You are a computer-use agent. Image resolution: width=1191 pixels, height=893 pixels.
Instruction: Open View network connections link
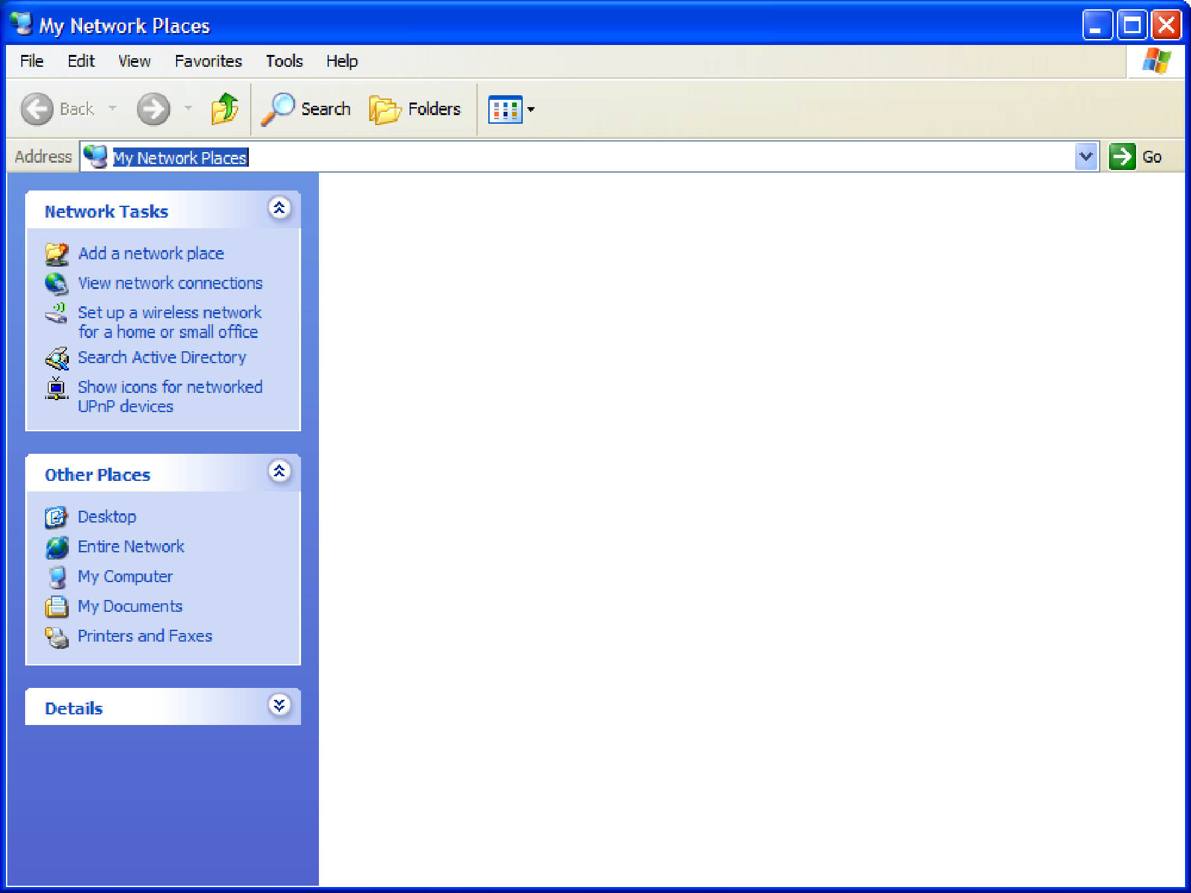170,283
